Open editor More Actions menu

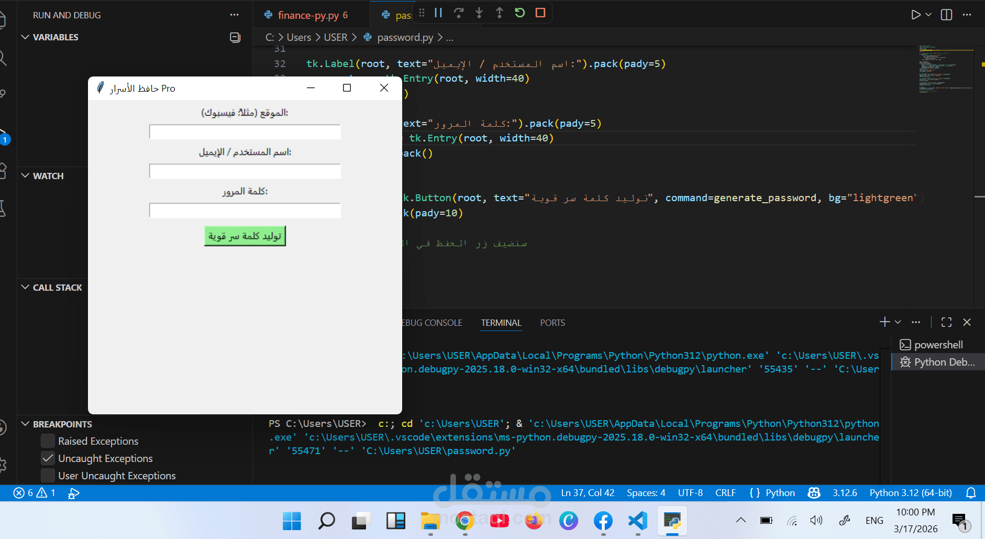967,15
